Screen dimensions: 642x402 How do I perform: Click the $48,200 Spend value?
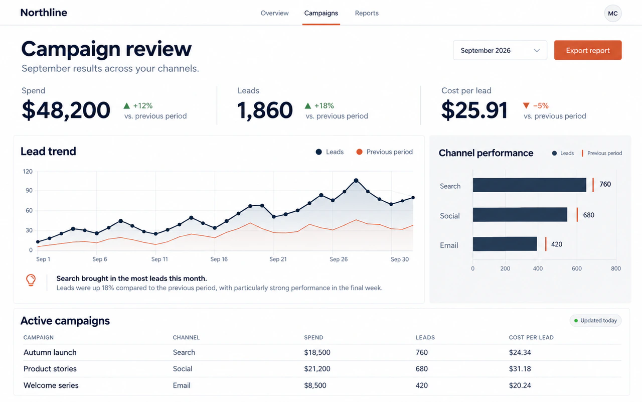click(x=66, y=110)
